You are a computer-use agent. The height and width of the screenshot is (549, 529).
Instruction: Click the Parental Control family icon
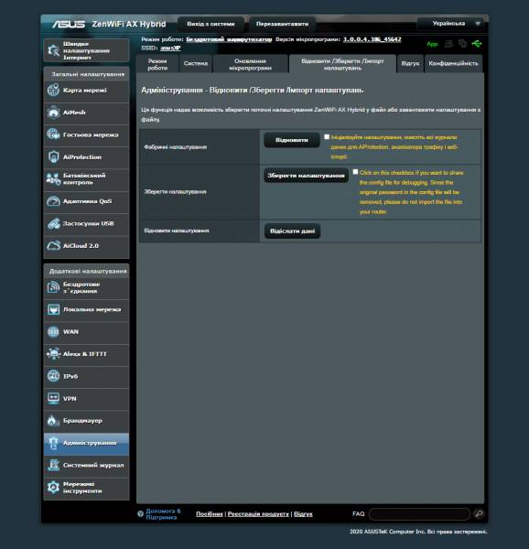point(53,179)
